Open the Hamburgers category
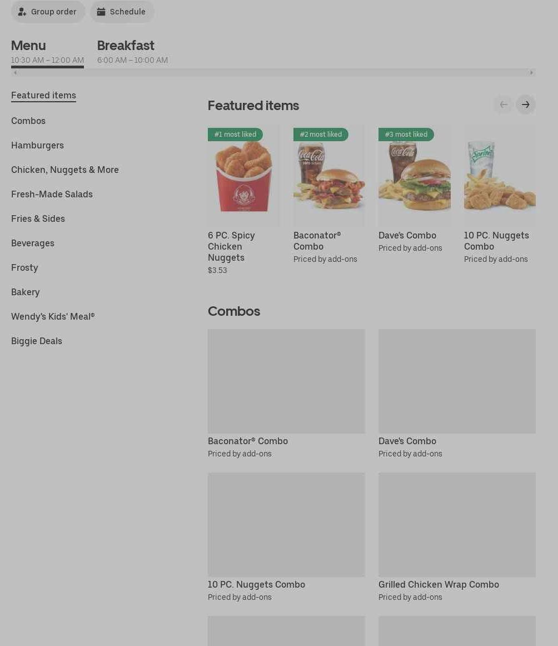The image size is (558, 646). point(37,146)
